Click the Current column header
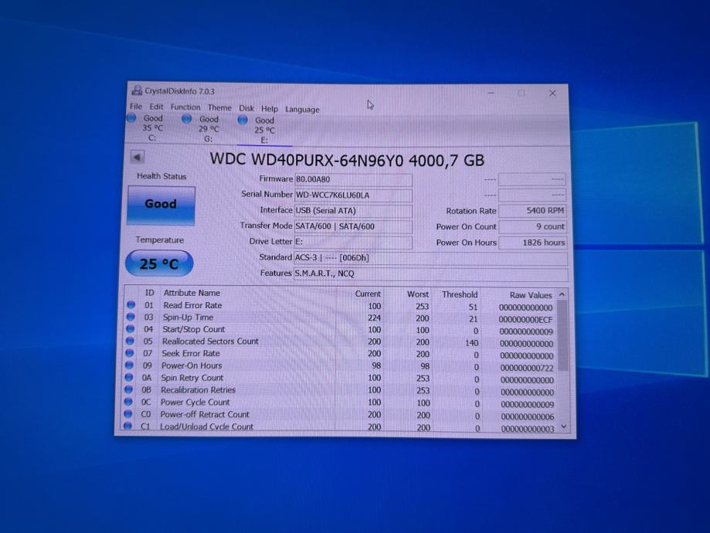 368,294
